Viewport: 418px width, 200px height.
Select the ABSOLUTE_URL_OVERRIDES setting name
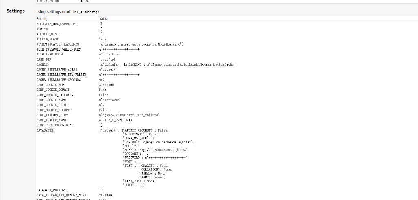click(x=57, y=24)
